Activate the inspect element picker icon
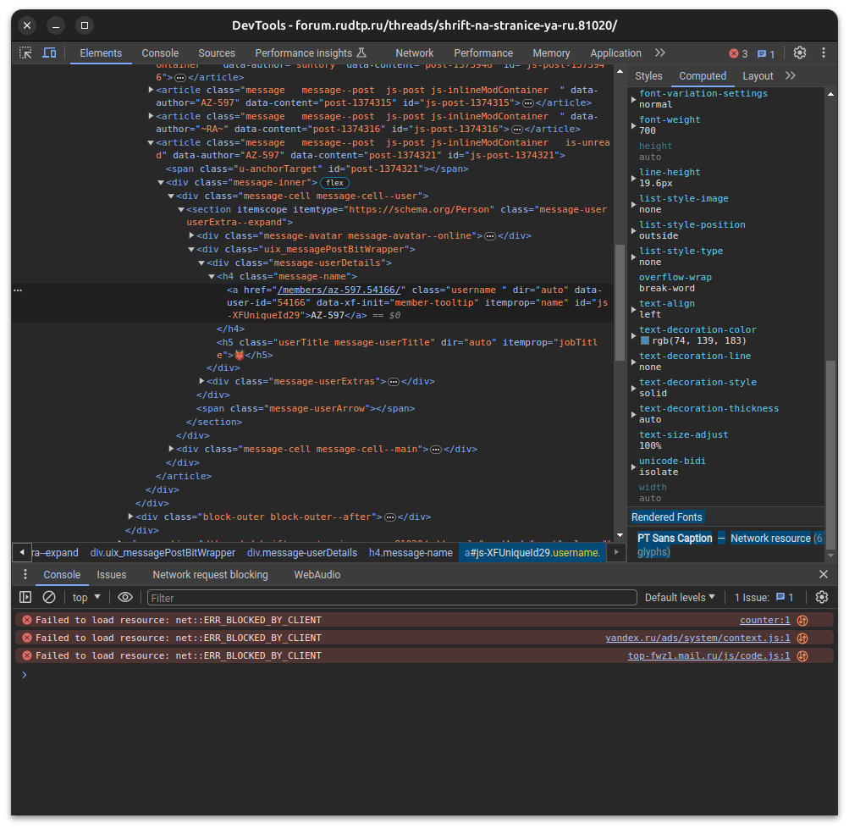849x829 pixels. click(25, 53)
